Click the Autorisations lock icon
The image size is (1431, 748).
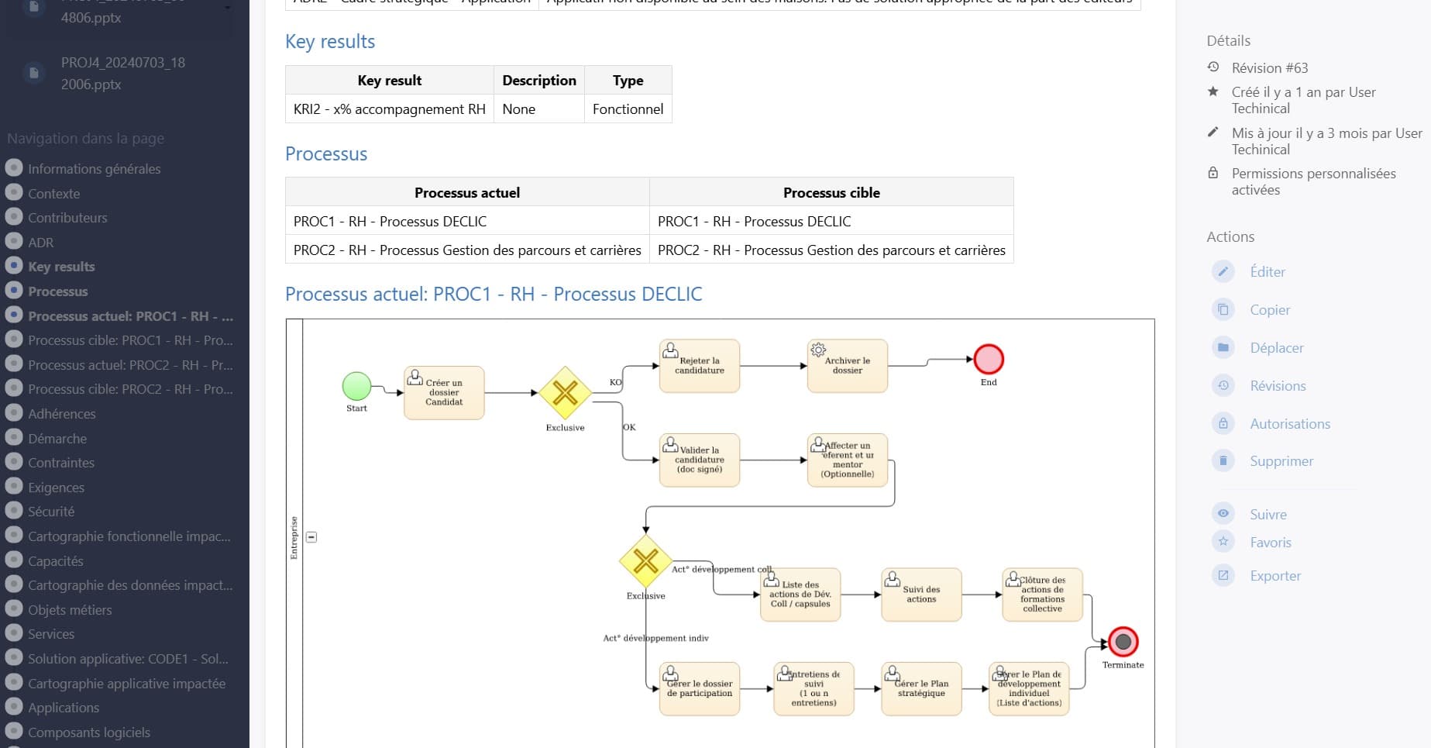click(x=1223, y=423)
